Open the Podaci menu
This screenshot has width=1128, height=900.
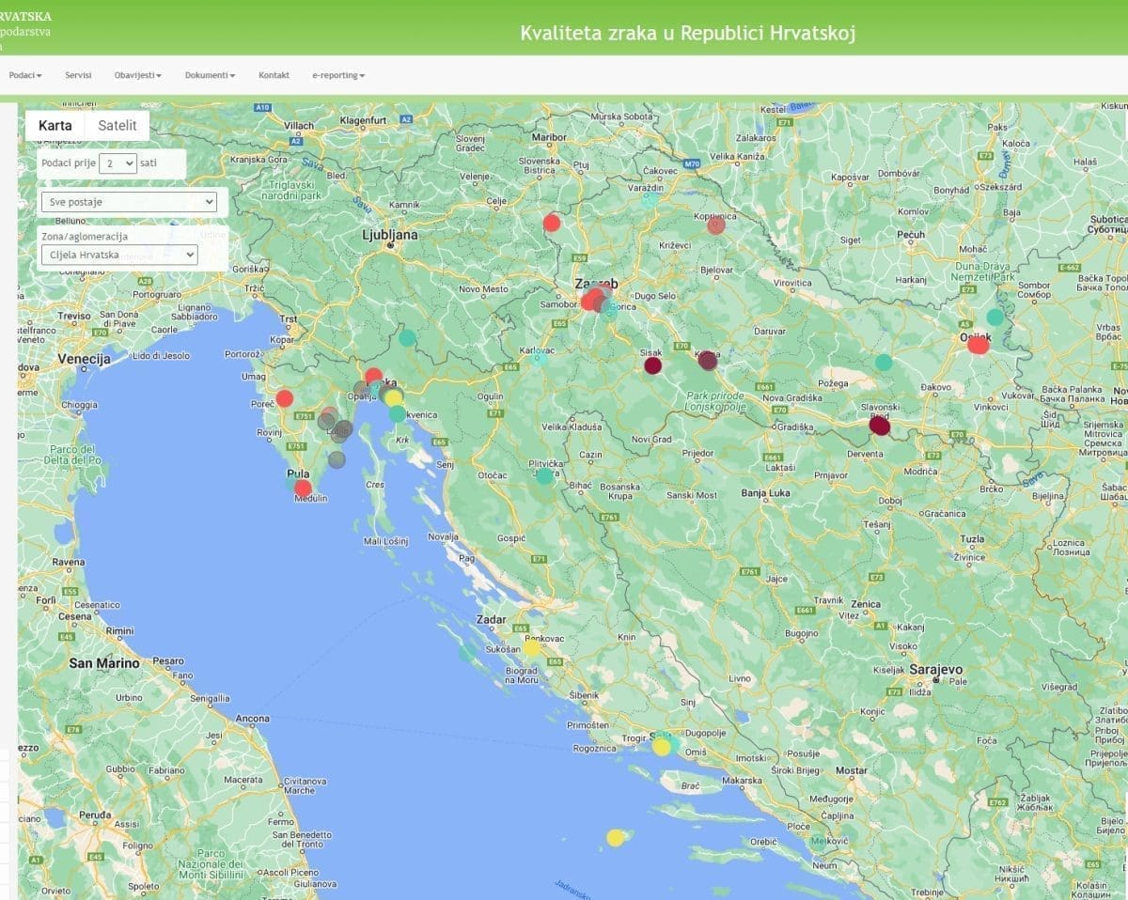coord(25,75)
